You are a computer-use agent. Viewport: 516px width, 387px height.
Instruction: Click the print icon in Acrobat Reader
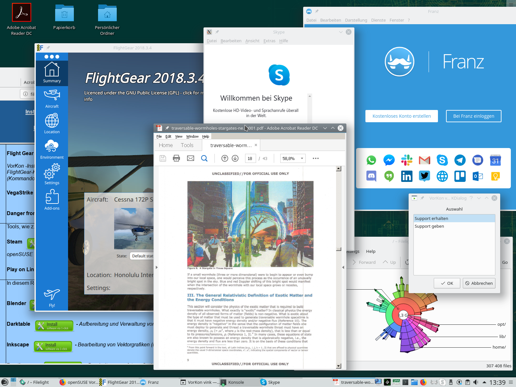(176, 158)
